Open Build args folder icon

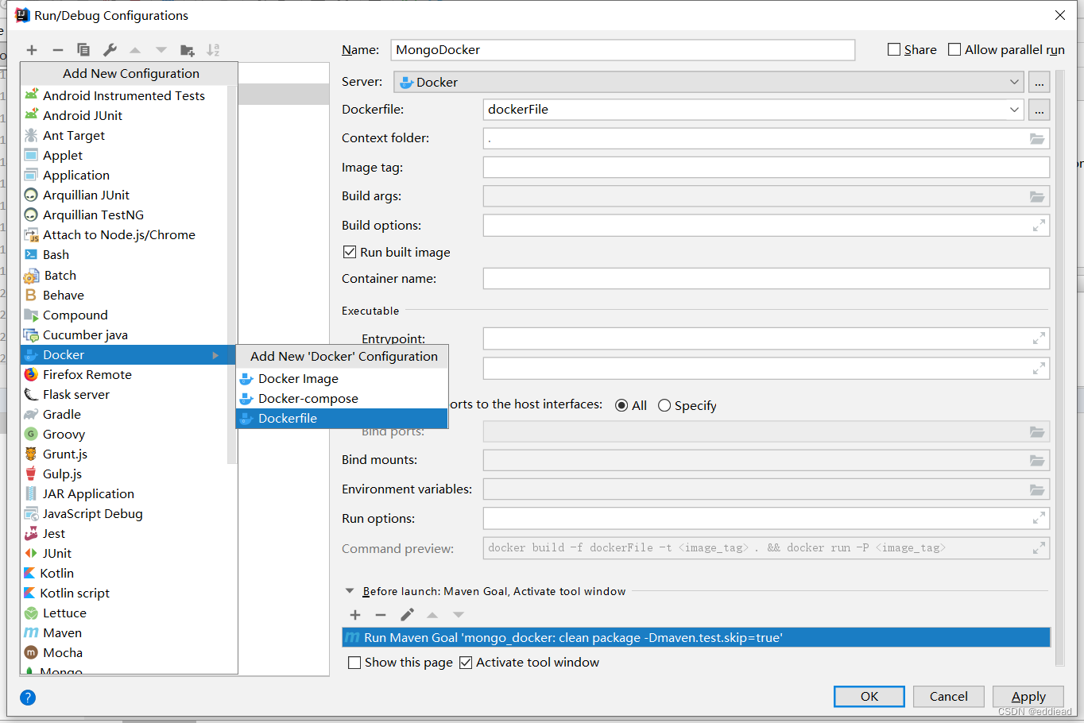click(x=1037, y=197)
